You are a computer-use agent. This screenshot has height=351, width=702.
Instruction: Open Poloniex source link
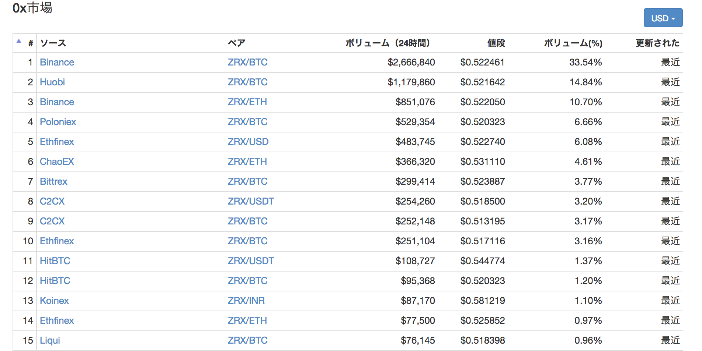click(58, 122)
